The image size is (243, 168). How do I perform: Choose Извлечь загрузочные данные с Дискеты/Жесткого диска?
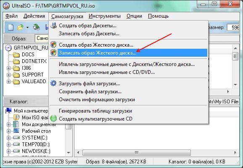pos(129,64)
